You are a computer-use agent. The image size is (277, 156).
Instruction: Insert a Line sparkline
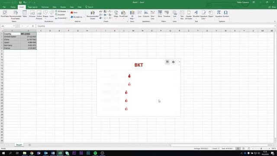[x=139, y=14]
